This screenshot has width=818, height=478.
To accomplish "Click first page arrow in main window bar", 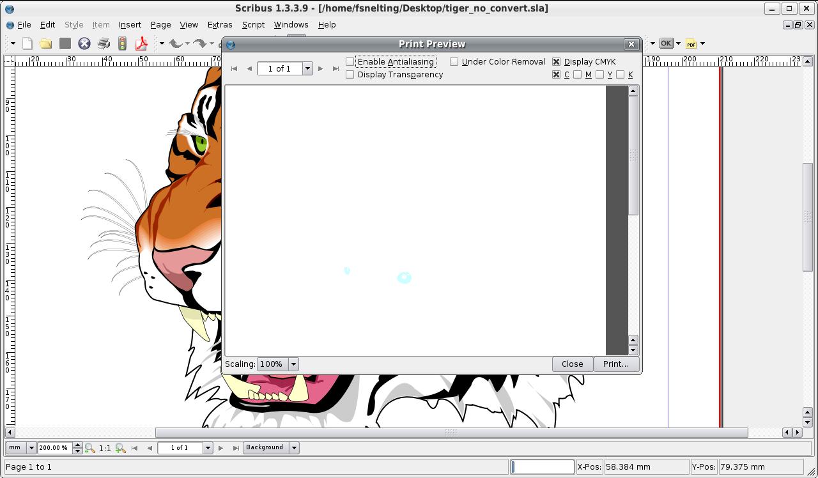I will pyautogui.click(x=134, y=448).
